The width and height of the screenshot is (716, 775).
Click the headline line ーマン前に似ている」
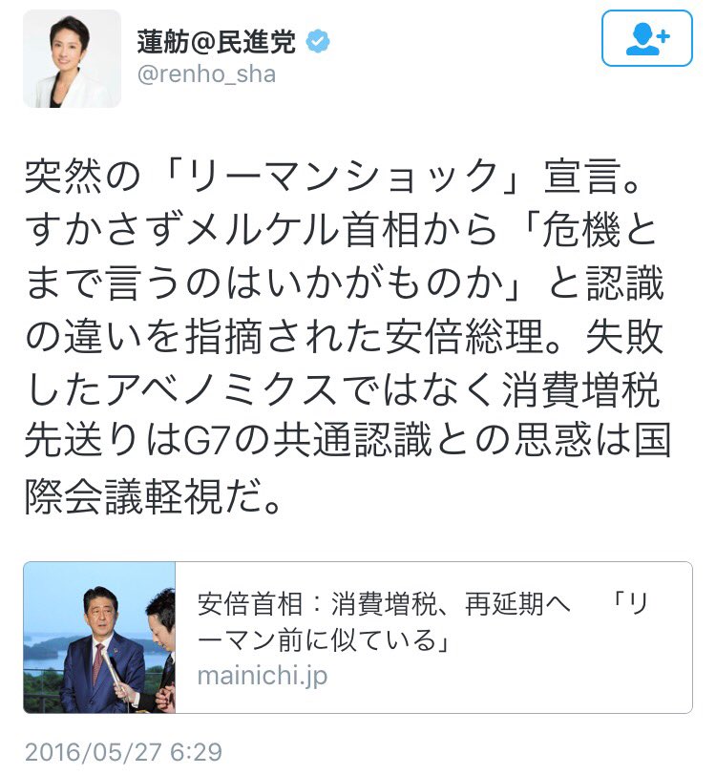pos(324,640)
